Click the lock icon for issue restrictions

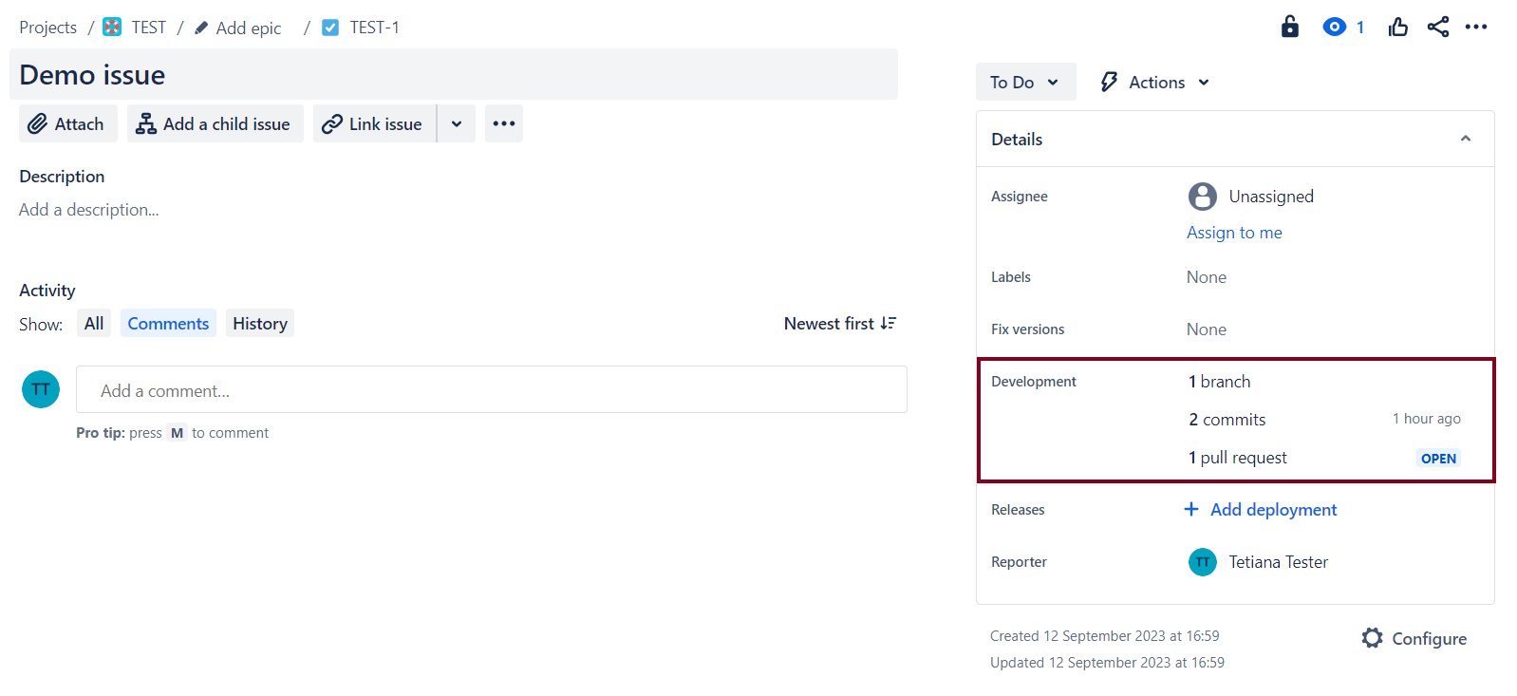(x=1289, y=27)
